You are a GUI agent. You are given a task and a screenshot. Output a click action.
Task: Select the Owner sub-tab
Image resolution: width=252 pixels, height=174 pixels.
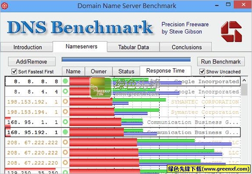coord(98,71)
